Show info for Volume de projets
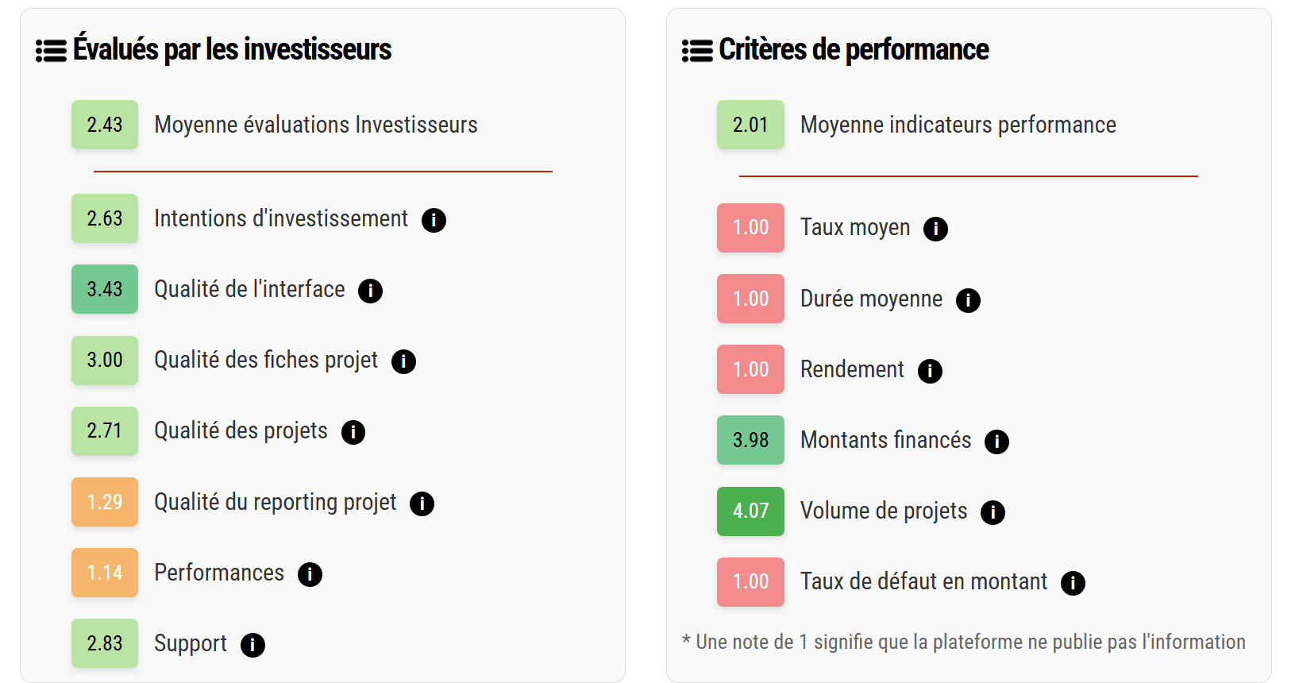 (x=993, y=512)
